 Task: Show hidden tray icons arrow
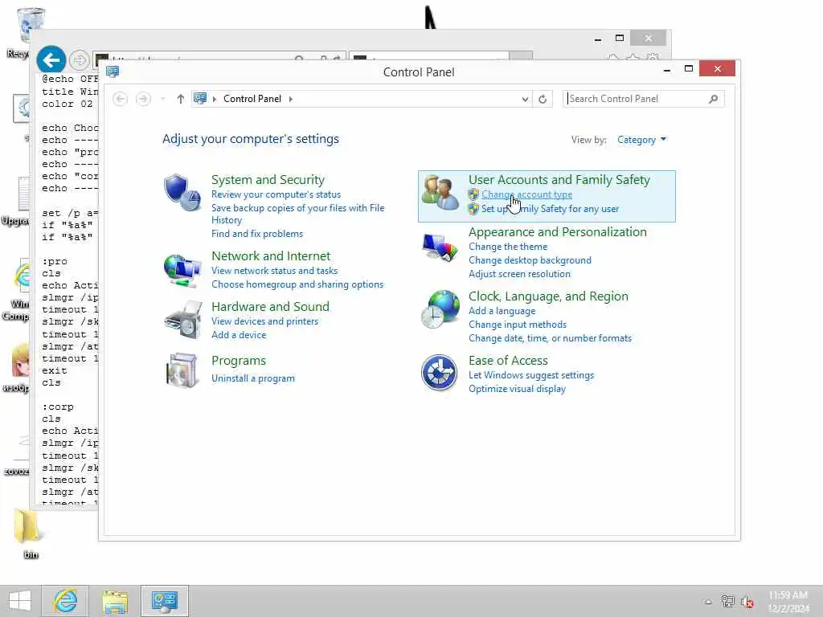[x=708, y=602]
